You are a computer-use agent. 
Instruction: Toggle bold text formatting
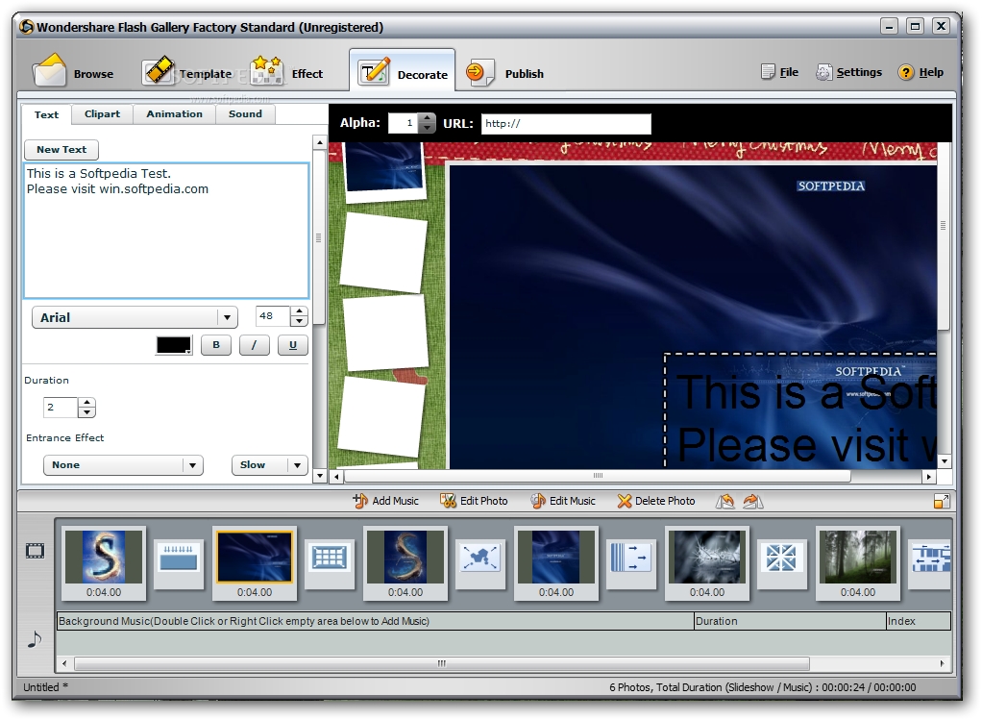point(216,345)
